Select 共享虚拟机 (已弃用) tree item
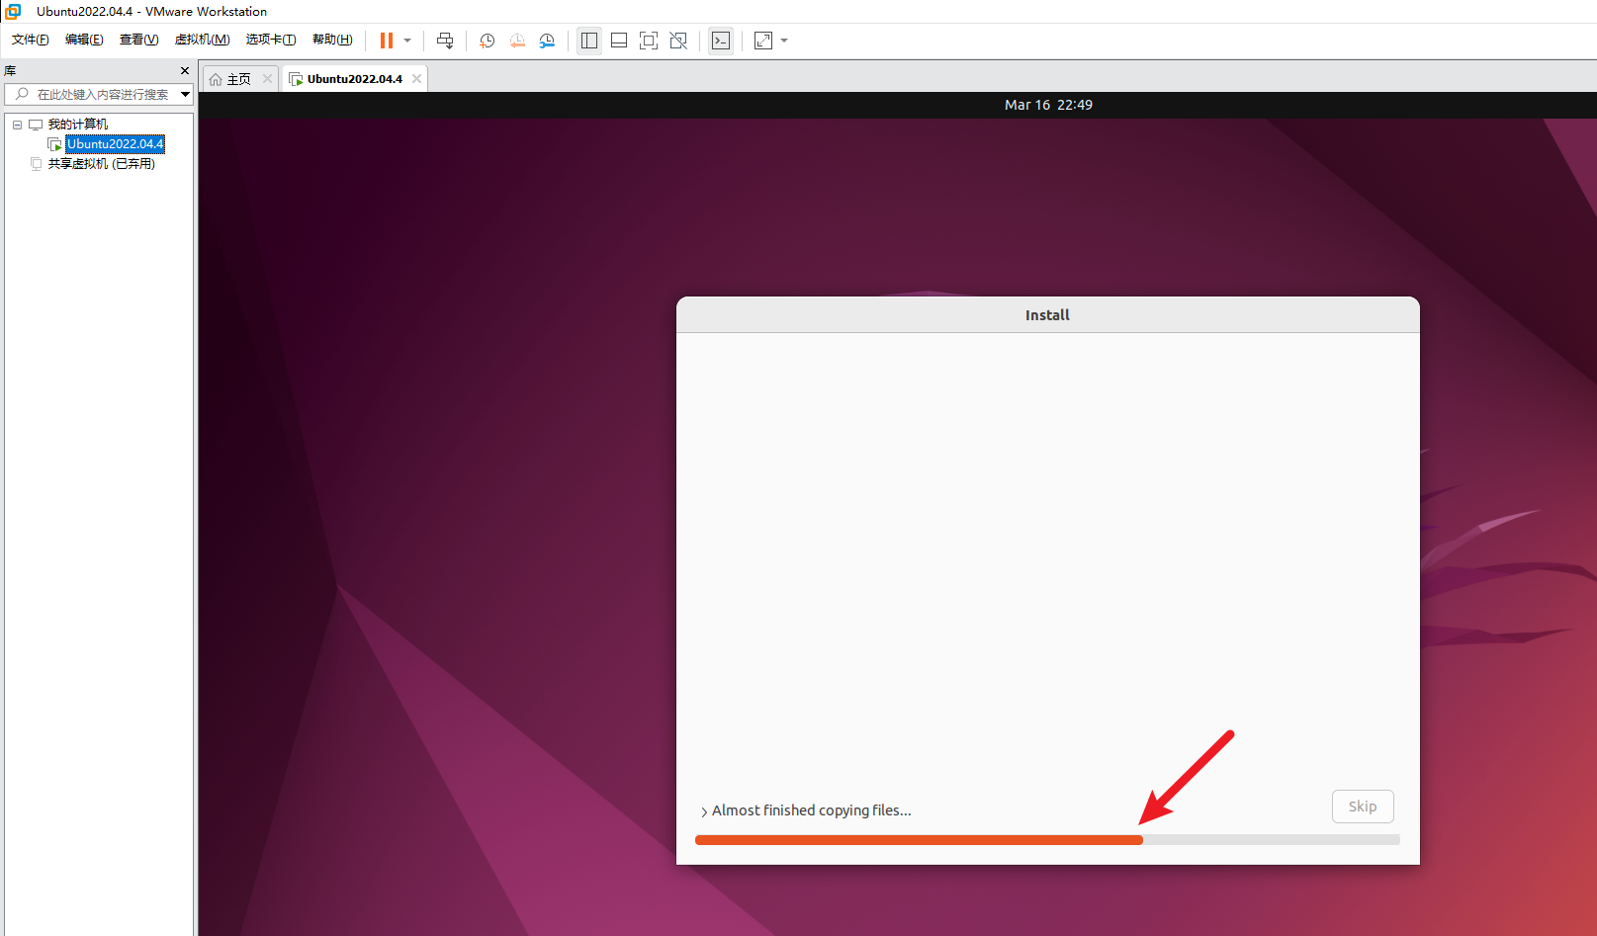 [x=102, y=164]
